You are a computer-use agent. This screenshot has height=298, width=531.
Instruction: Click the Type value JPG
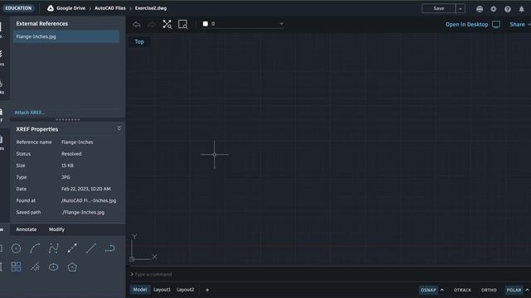click(66, 177)
